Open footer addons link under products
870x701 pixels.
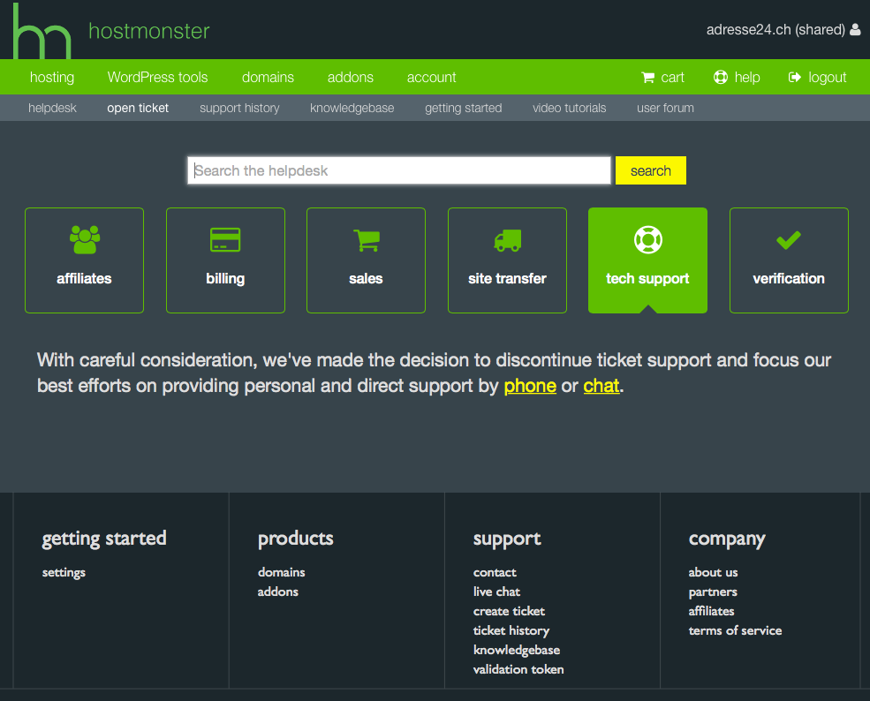point(278,592)
